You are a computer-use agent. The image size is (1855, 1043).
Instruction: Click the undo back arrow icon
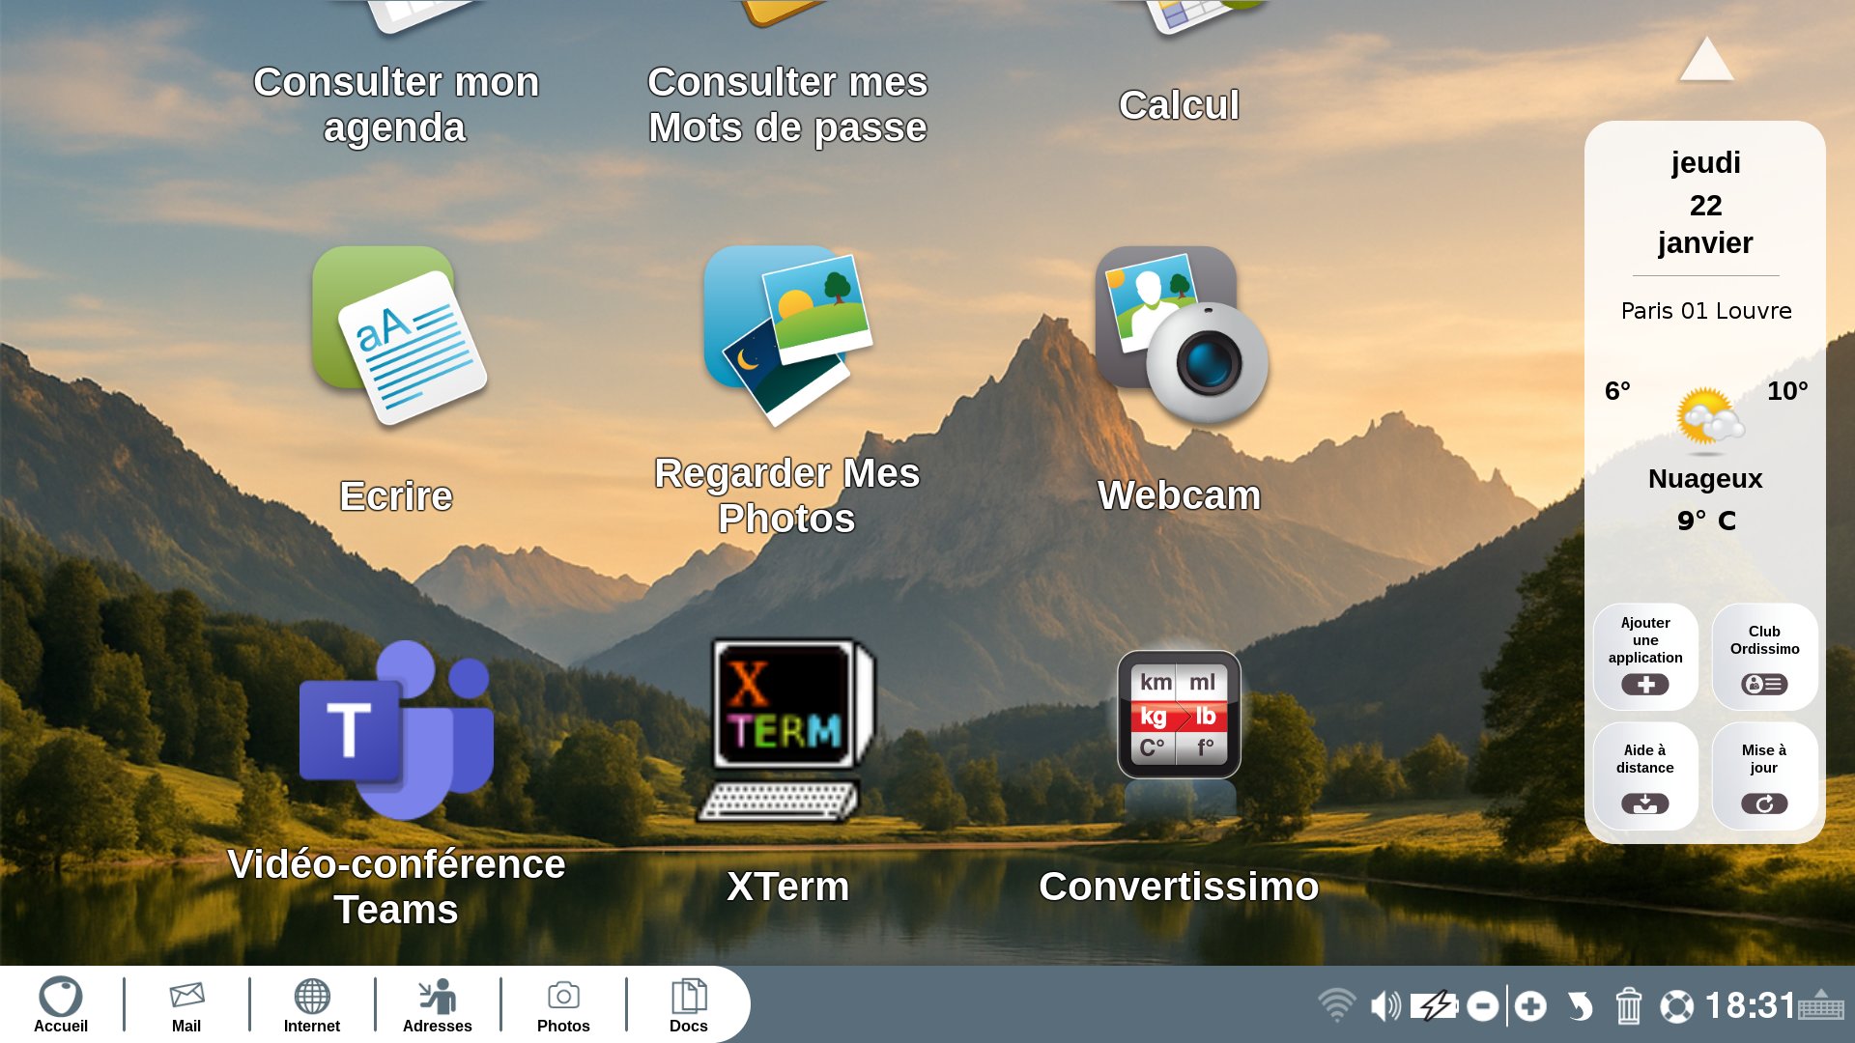pos(1580,1006)
